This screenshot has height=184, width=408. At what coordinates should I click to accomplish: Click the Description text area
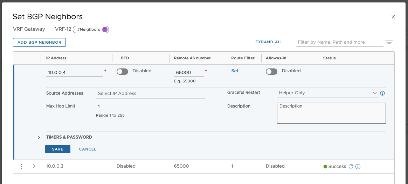331,113
